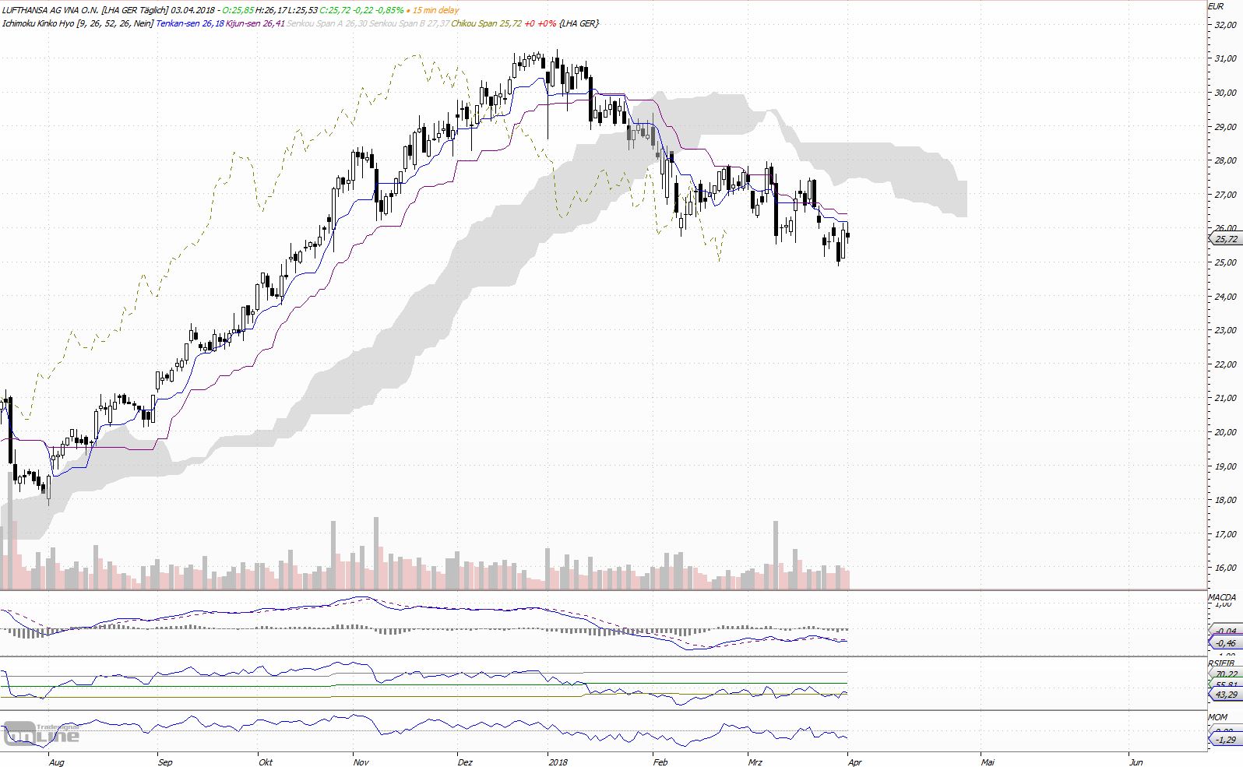Click the 2018 marker on time axis
The image size is (1243, 767).
pos(558,762)
